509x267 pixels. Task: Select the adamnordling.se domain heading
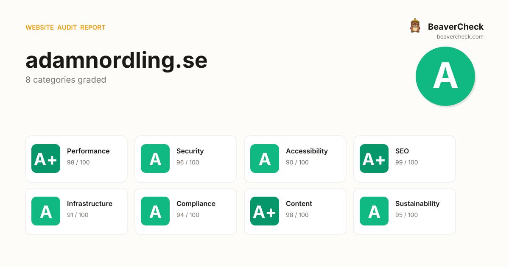[x=117, y=60]
